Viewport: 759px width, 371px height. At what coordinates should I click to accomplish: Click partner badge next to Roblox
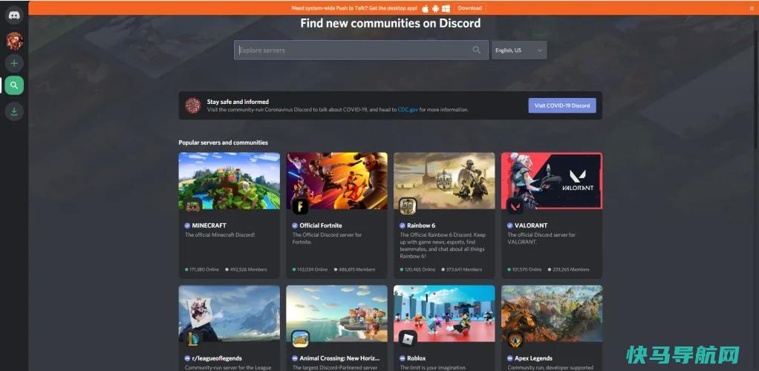pos(403,358)
